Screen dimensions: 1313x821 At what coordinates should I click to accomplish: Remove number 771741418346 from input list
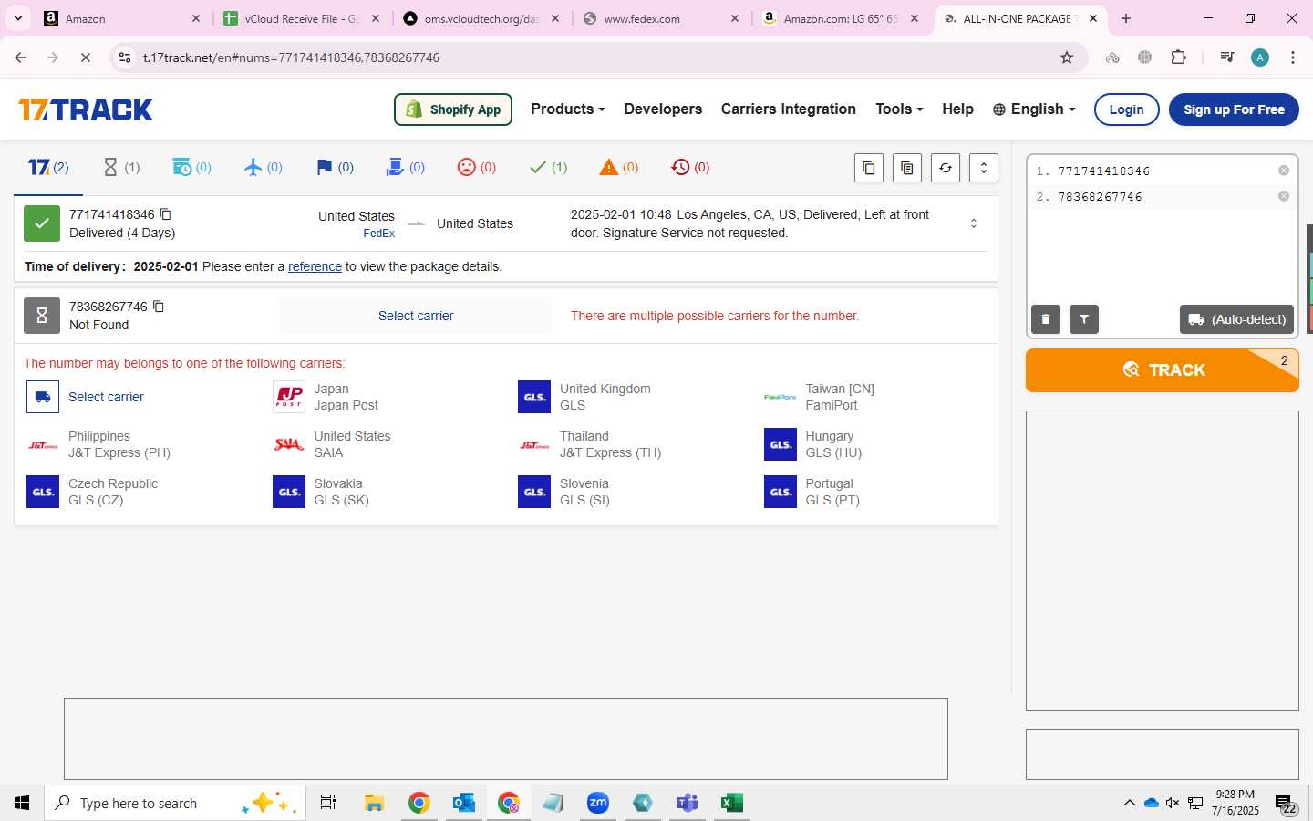[1284, 171]
